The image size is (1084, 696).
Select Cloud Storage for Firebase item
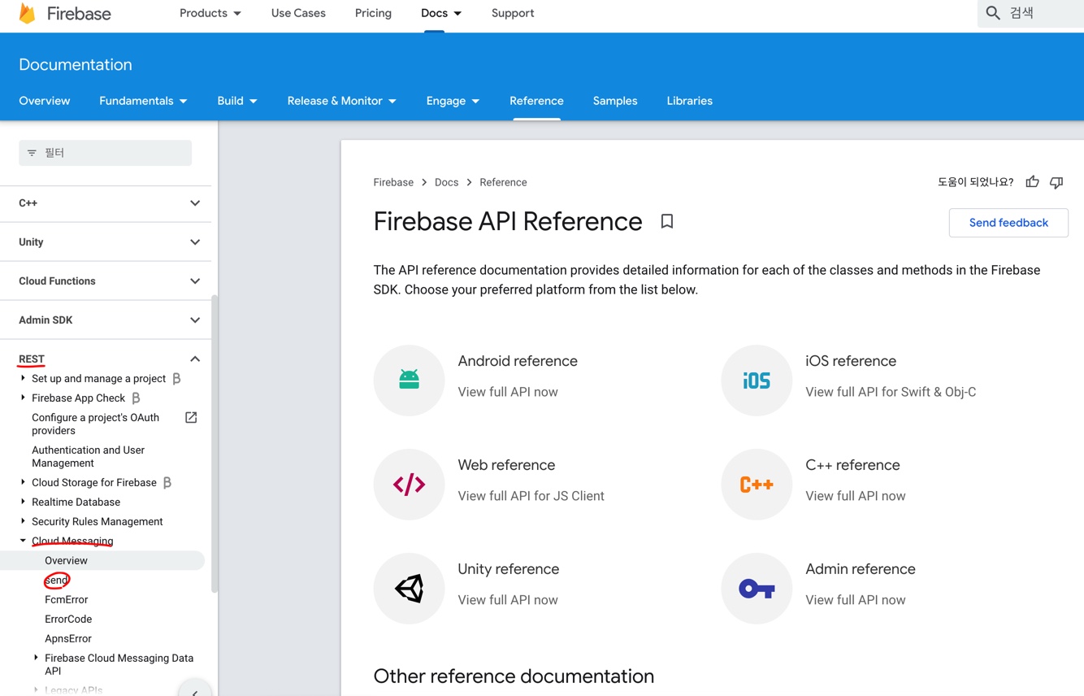[x=93, y=482]
